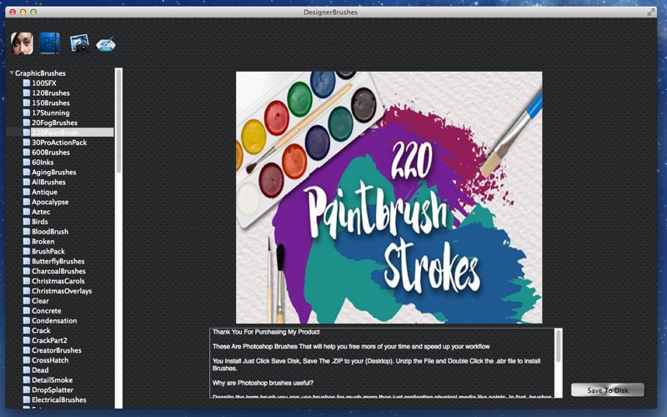The height and width of the screenshot is (417, 667).
Task: Choose the DetailSmoke brush set
Action: coord(52,379)
